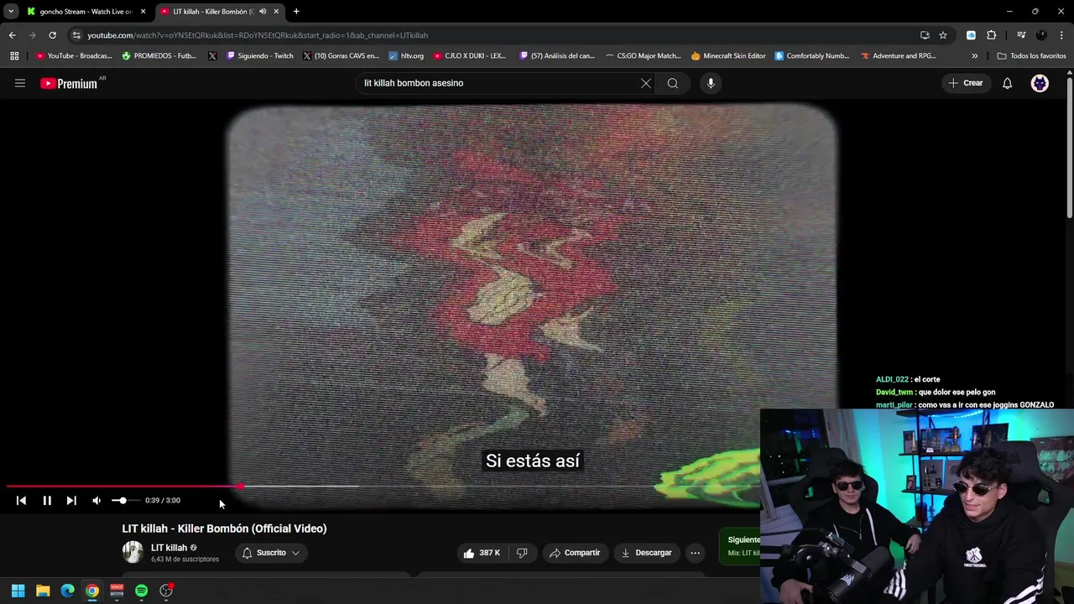Screen dimensions: 1074x604
Task: Open Voicemeeter from the taskbar
Action: click(x=117, y=591)
